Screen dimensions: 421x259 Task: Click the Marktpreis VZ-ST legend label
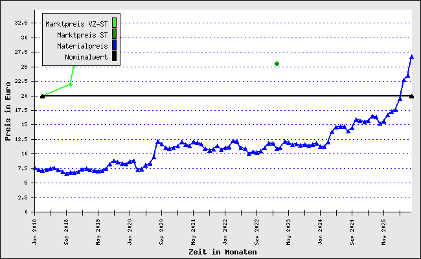click(76, 24)
